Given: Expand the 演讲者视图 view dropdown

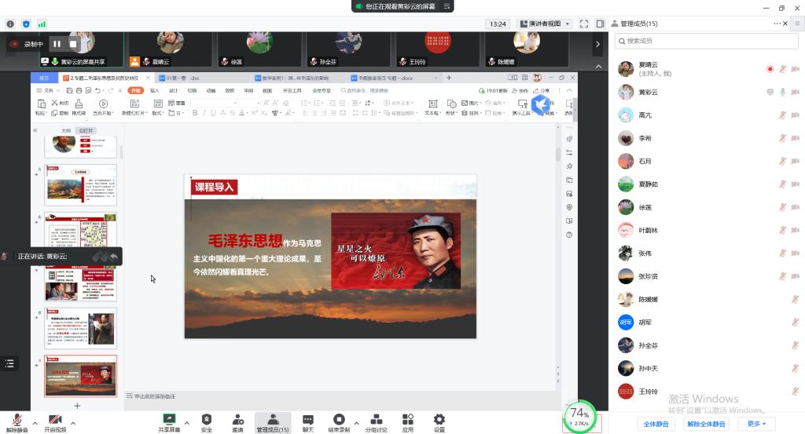Looking at the screenshot, I should coord(550,24).
